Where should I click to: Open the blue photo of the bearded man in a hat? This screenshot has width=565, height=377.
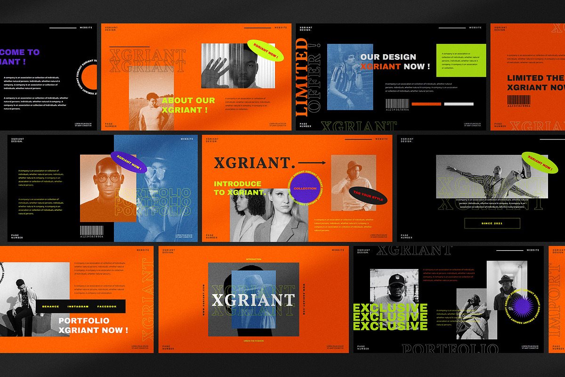click(157, 188)
